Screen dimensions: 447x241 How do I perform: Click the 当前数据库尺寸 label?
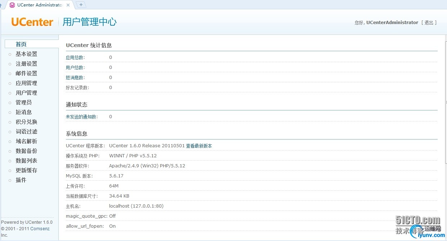pos(82,196)
